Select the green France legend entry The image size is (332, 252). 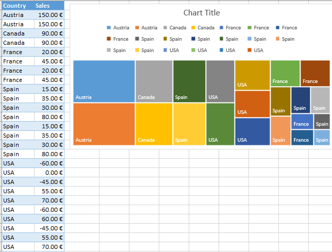(x=258, y=28)
